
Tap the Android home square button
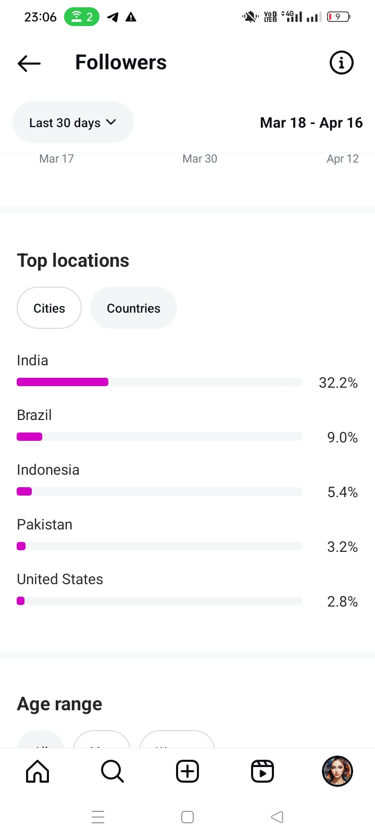187,817
